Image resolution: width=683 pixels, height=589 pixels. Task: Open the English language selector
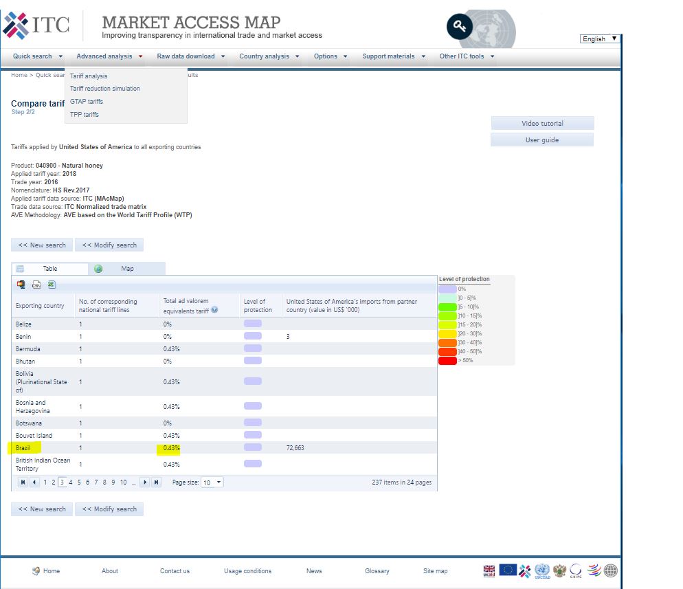click(x=598, y=38)
